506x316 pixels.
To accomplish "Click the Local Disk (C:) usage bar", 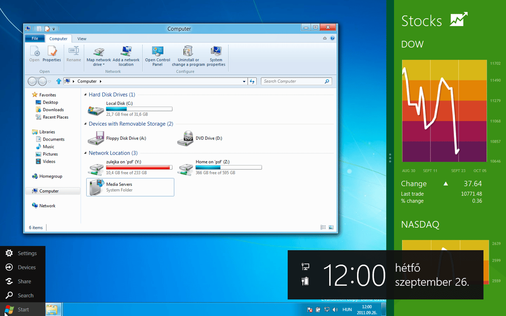I will [139, 109].
